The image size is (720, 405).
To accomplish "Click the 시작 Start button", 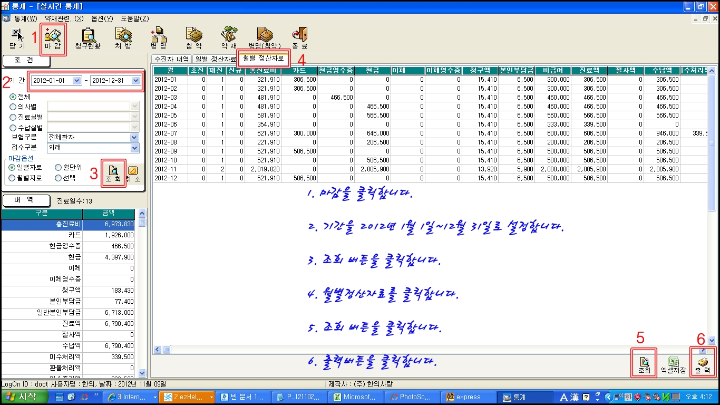I will (x=21, y=397).
